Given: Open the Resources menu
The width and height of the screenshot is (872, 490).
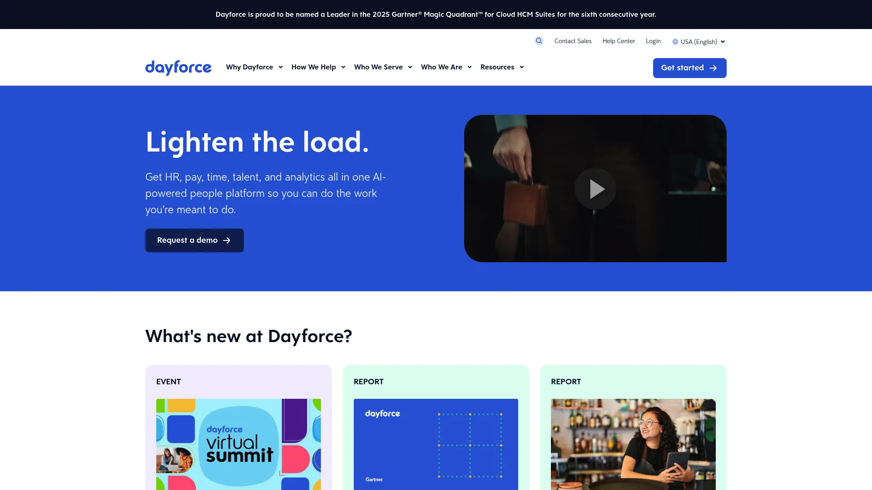Looking at the screenshot, I should click(502, 67).
